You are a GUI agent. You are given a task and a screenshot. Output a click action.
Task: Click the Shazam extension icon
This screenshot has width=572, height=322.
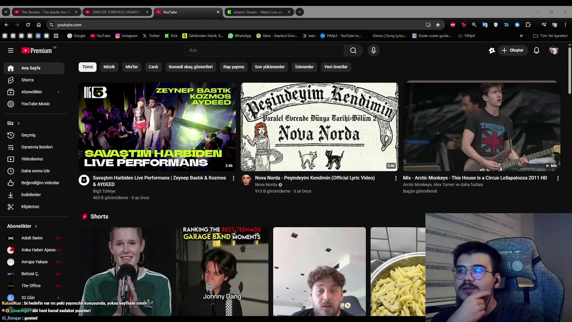point(517,25)
